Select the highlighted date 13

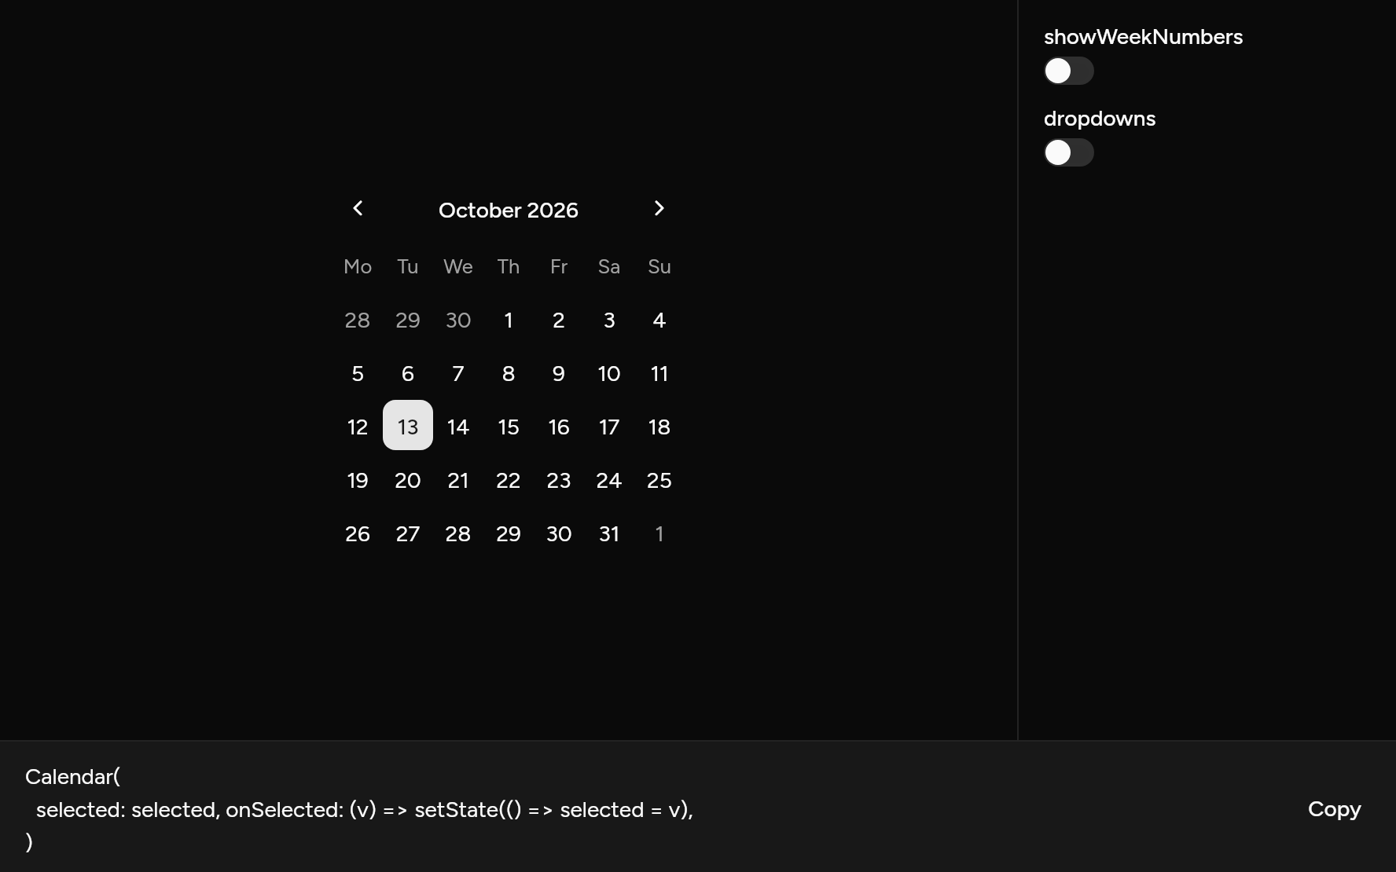[408, 425]
